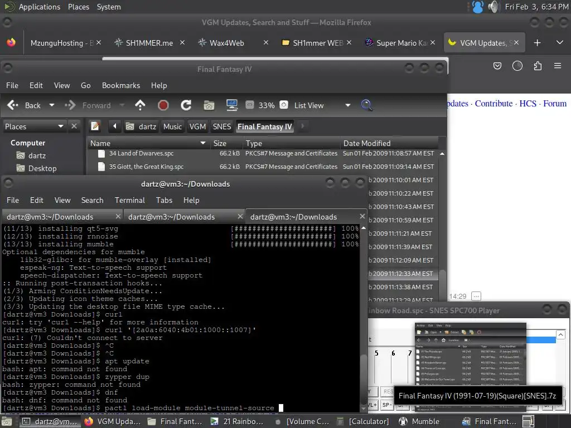Viewport: 571px width, 428px height.
Task: Open the Mumble taskbar entry
Action: pyautogui.click(x=418, y=421)
